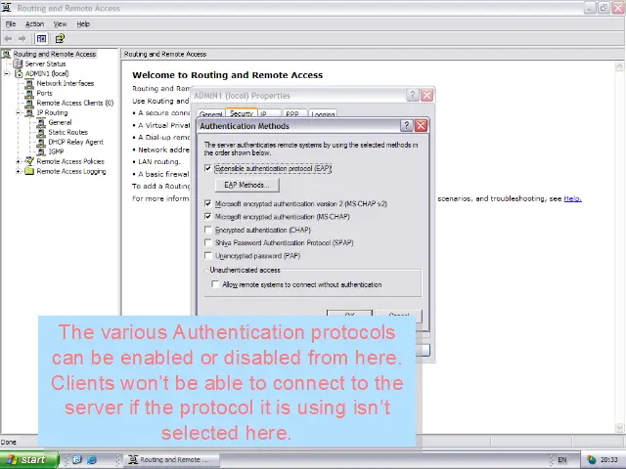Toggle the console tree toolbar icon
The width and height of the screenshot is (626, 469).
[x=41, y=39]
